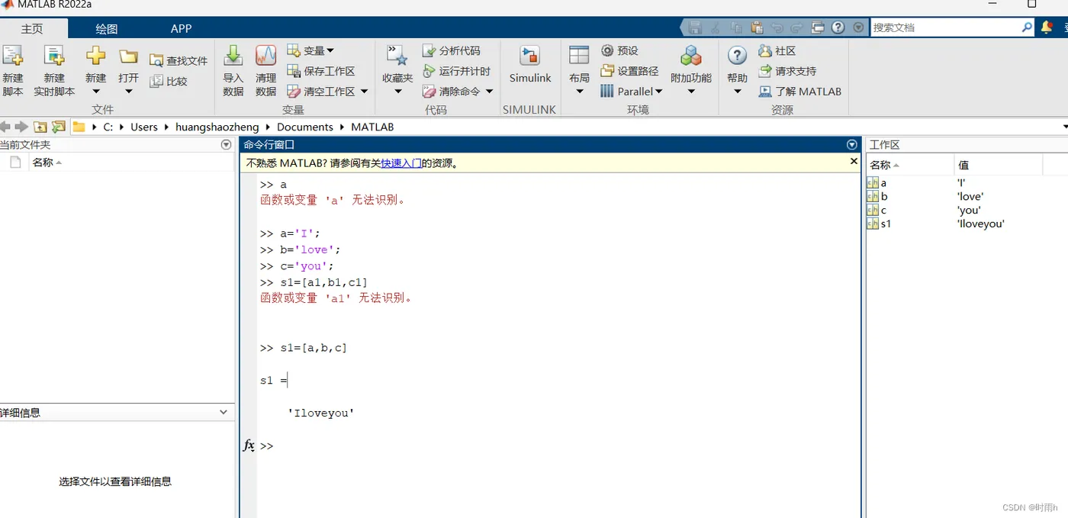Image resolution: width=1068 pixels, height=518 pixels.
Task: Expand the 帮助 dropdown arrow
Action: pos(737,92)
